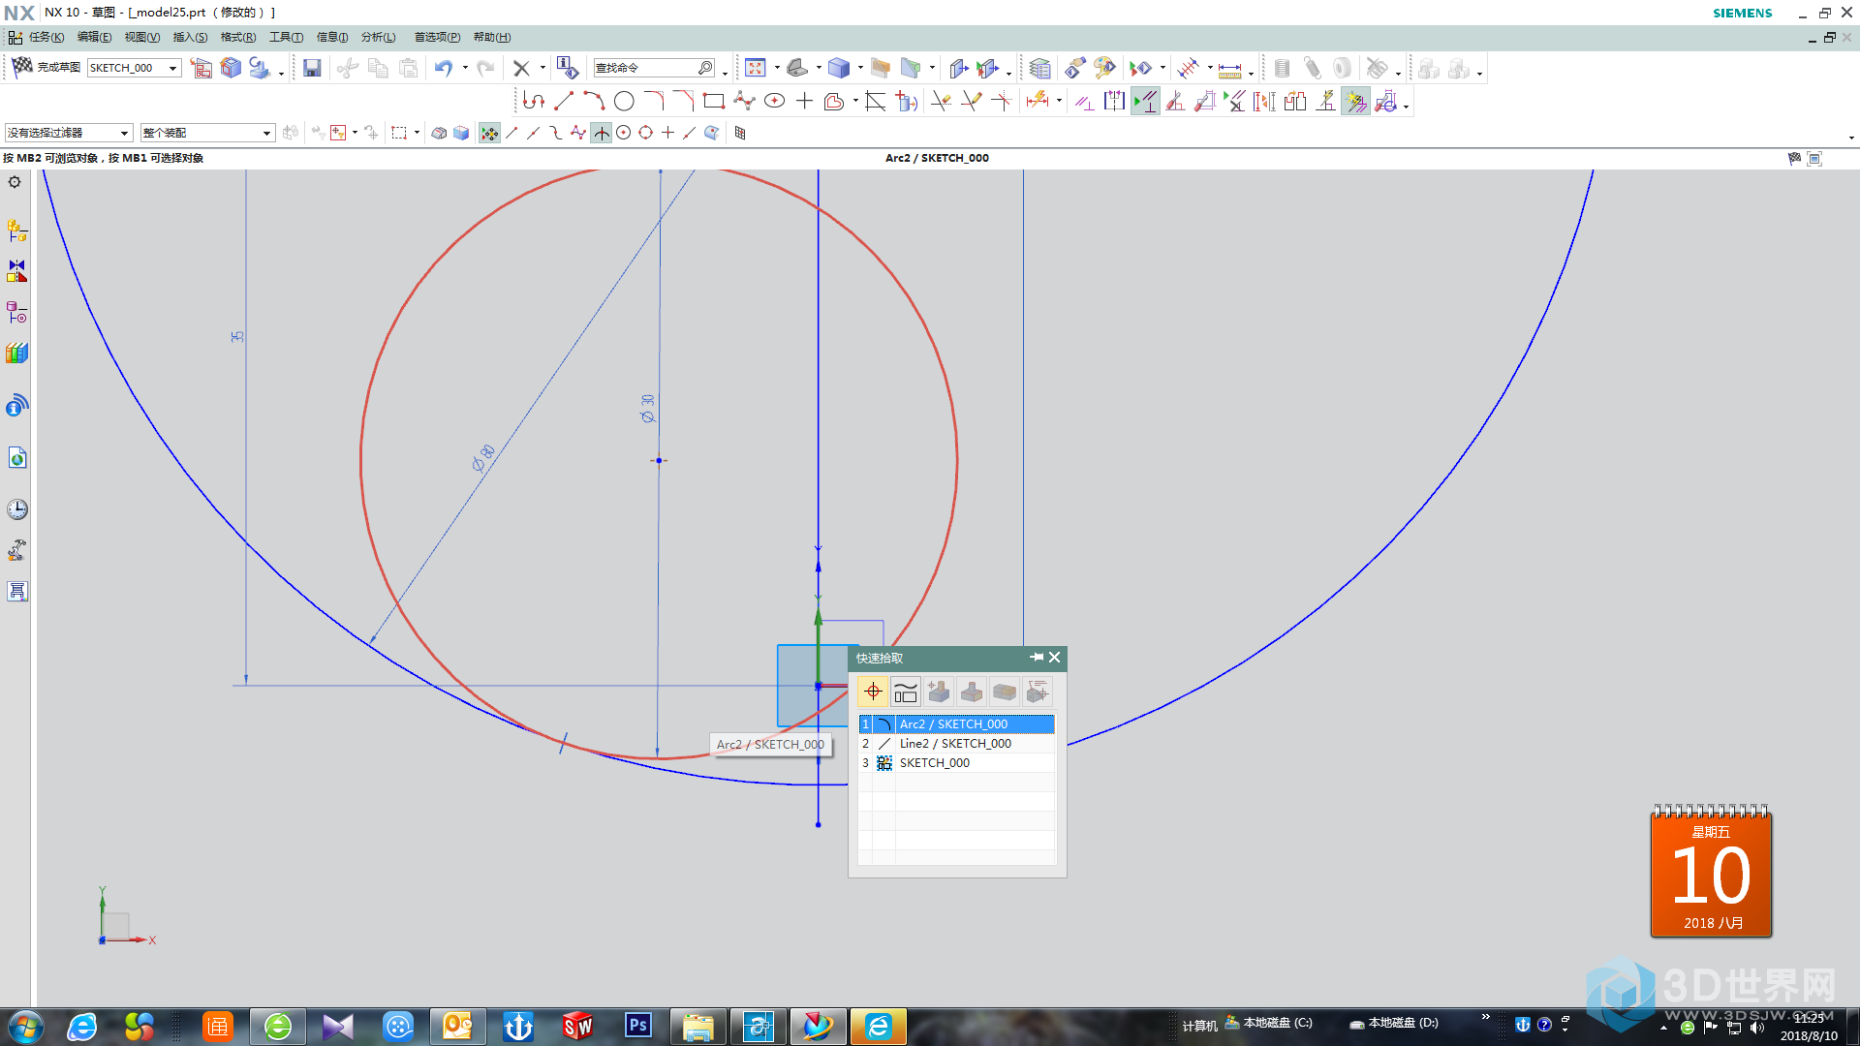Click the Fit view icon

pos(756,68)
